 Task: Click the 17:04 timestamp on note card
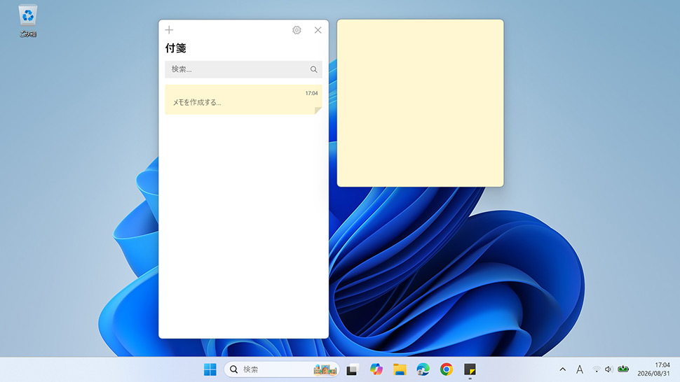point(311,93)
